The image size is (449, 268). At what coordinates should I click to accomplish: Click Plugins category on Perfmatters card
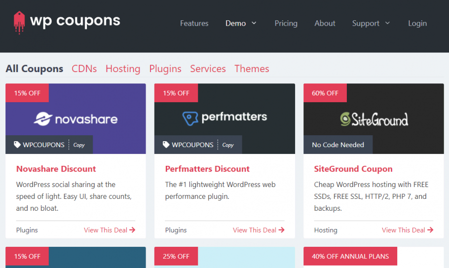coord(176,230)
